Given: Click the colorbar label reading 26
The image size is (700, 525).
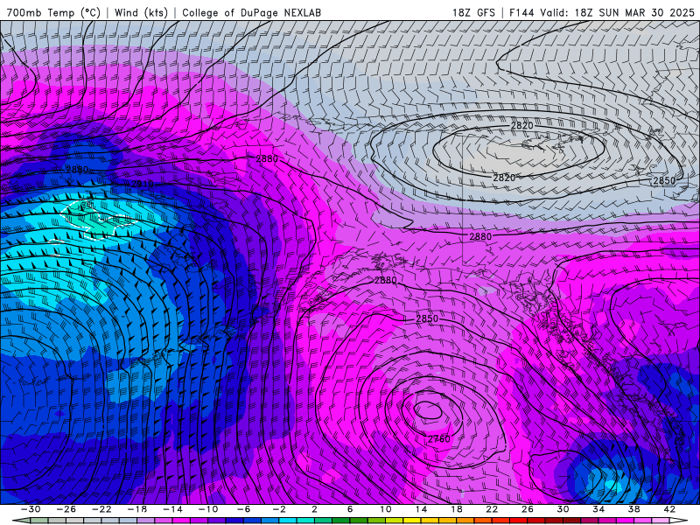Looking at the screenshot, I should pyautogui.click(x=528, y=509).
